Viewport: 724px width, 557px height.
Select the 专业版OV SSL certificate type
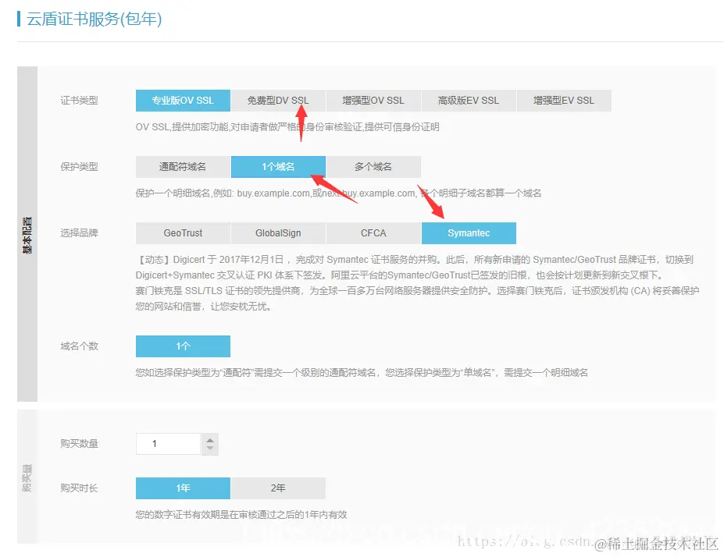[183, 101]
